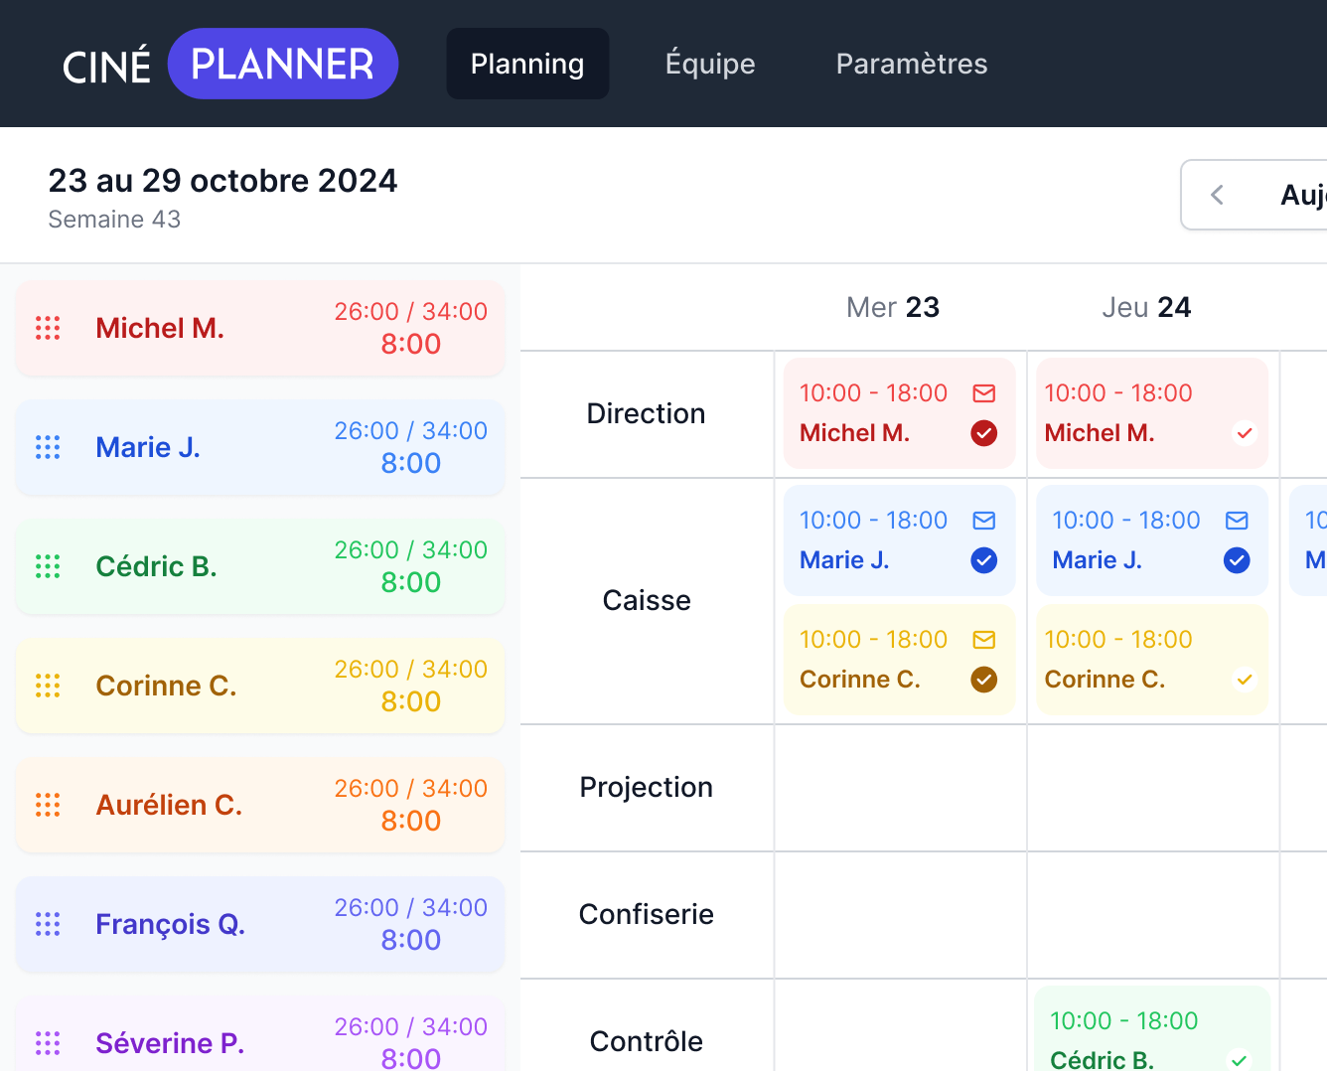Go to previous week with left chevron
1327x1071 pixels.
1218,195
